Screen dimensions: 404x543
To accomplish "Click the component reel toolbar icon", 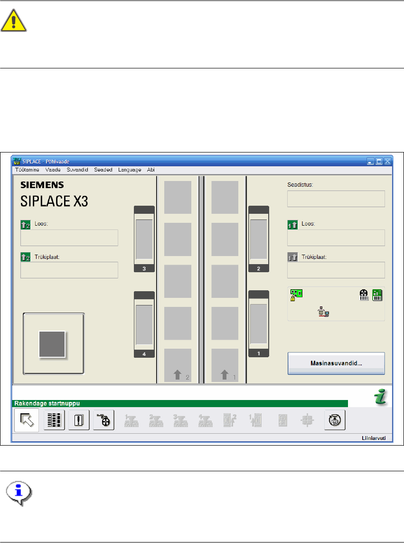I will (104, 420).
